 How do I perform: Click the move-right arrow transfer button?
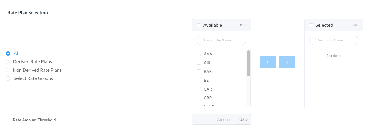point(287,62)
